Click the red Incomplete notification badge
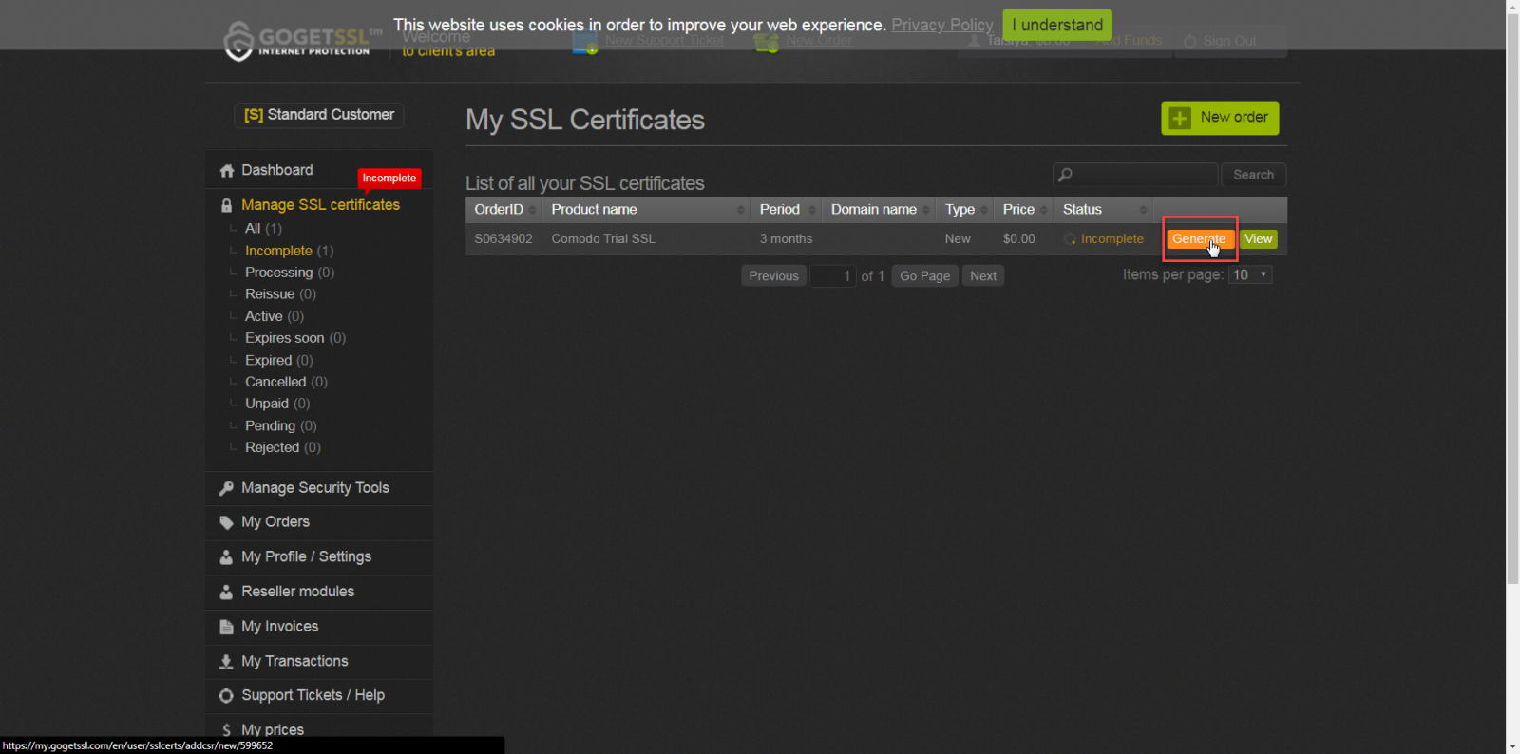The height and width of the screenshot is (754, 1520). pos(389,179)
